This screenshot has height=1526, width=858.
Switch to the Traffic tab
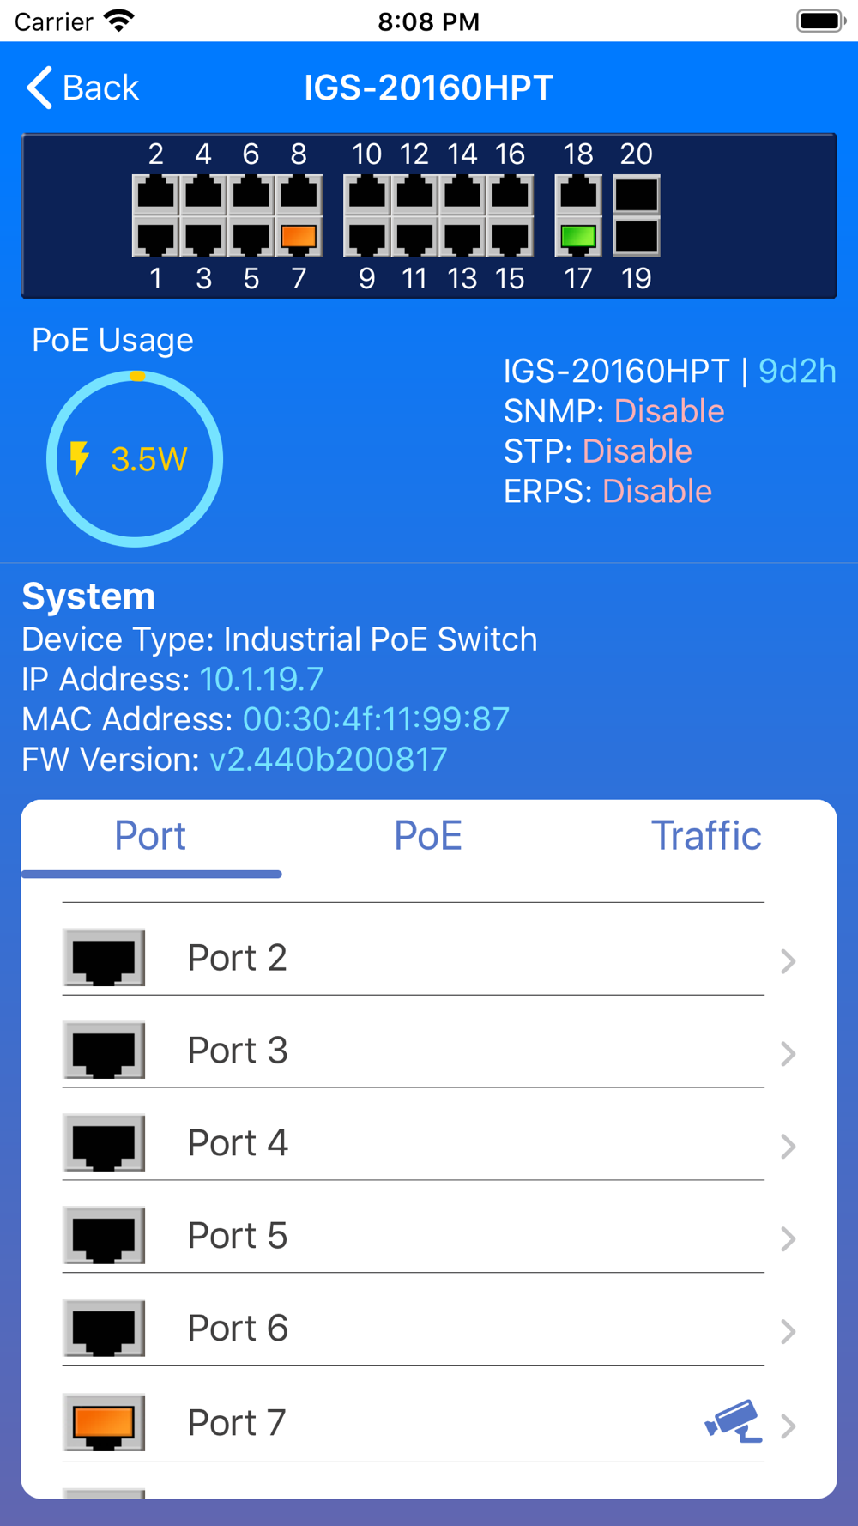pyautogui.click(x=705, y=836)
